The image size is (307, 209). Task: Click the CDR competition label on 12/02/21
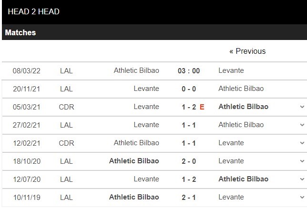(67, 143)
